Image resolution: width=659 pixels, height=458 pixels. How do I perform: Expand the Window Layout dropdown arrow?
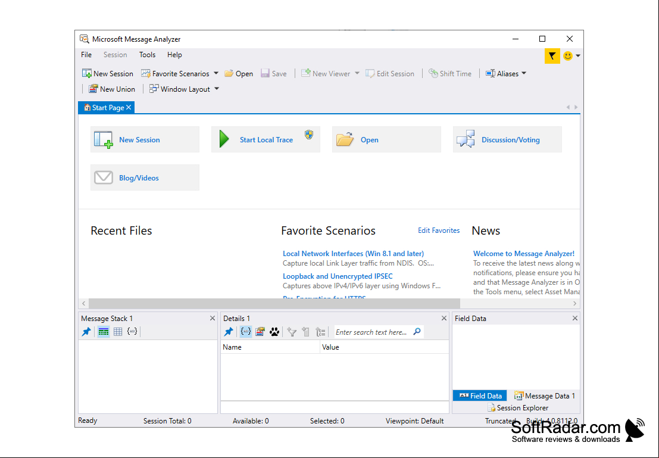217,89
